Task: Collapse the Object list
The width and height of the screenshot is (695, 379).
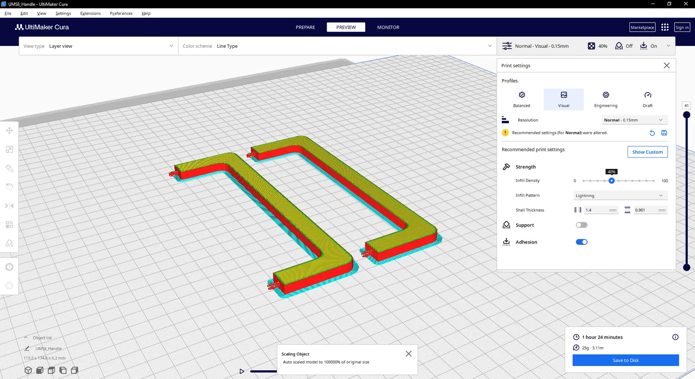Action: (x=26, y=337)
